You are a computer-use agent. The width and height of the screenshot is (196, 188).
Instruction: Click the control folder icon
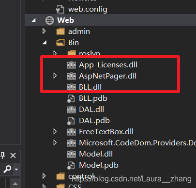tap(60, 176)
